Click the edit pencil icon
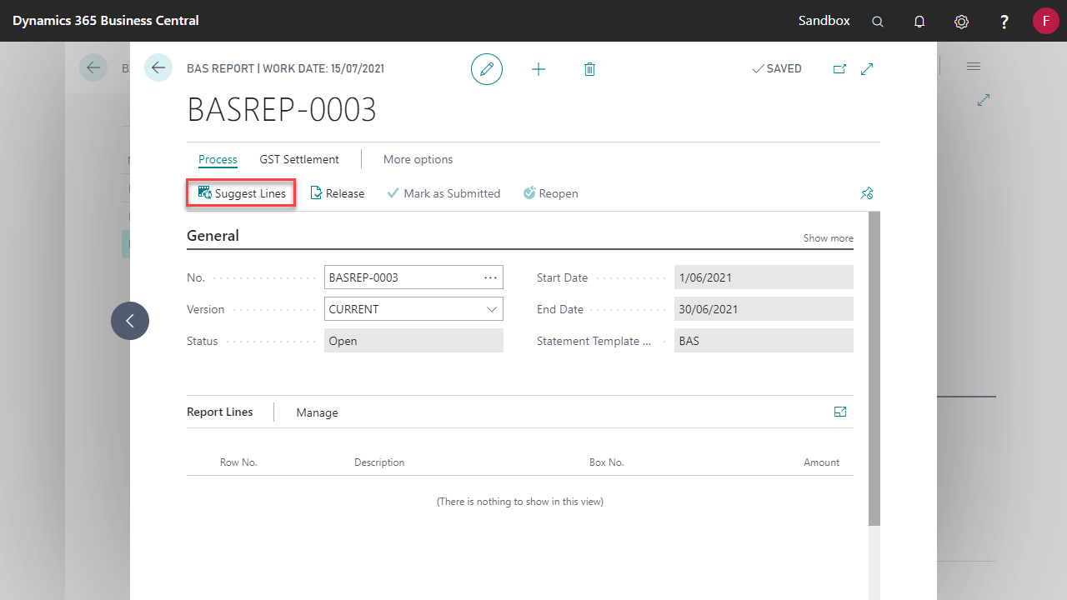Viewport: 1067px width, 600px height. 487,69
